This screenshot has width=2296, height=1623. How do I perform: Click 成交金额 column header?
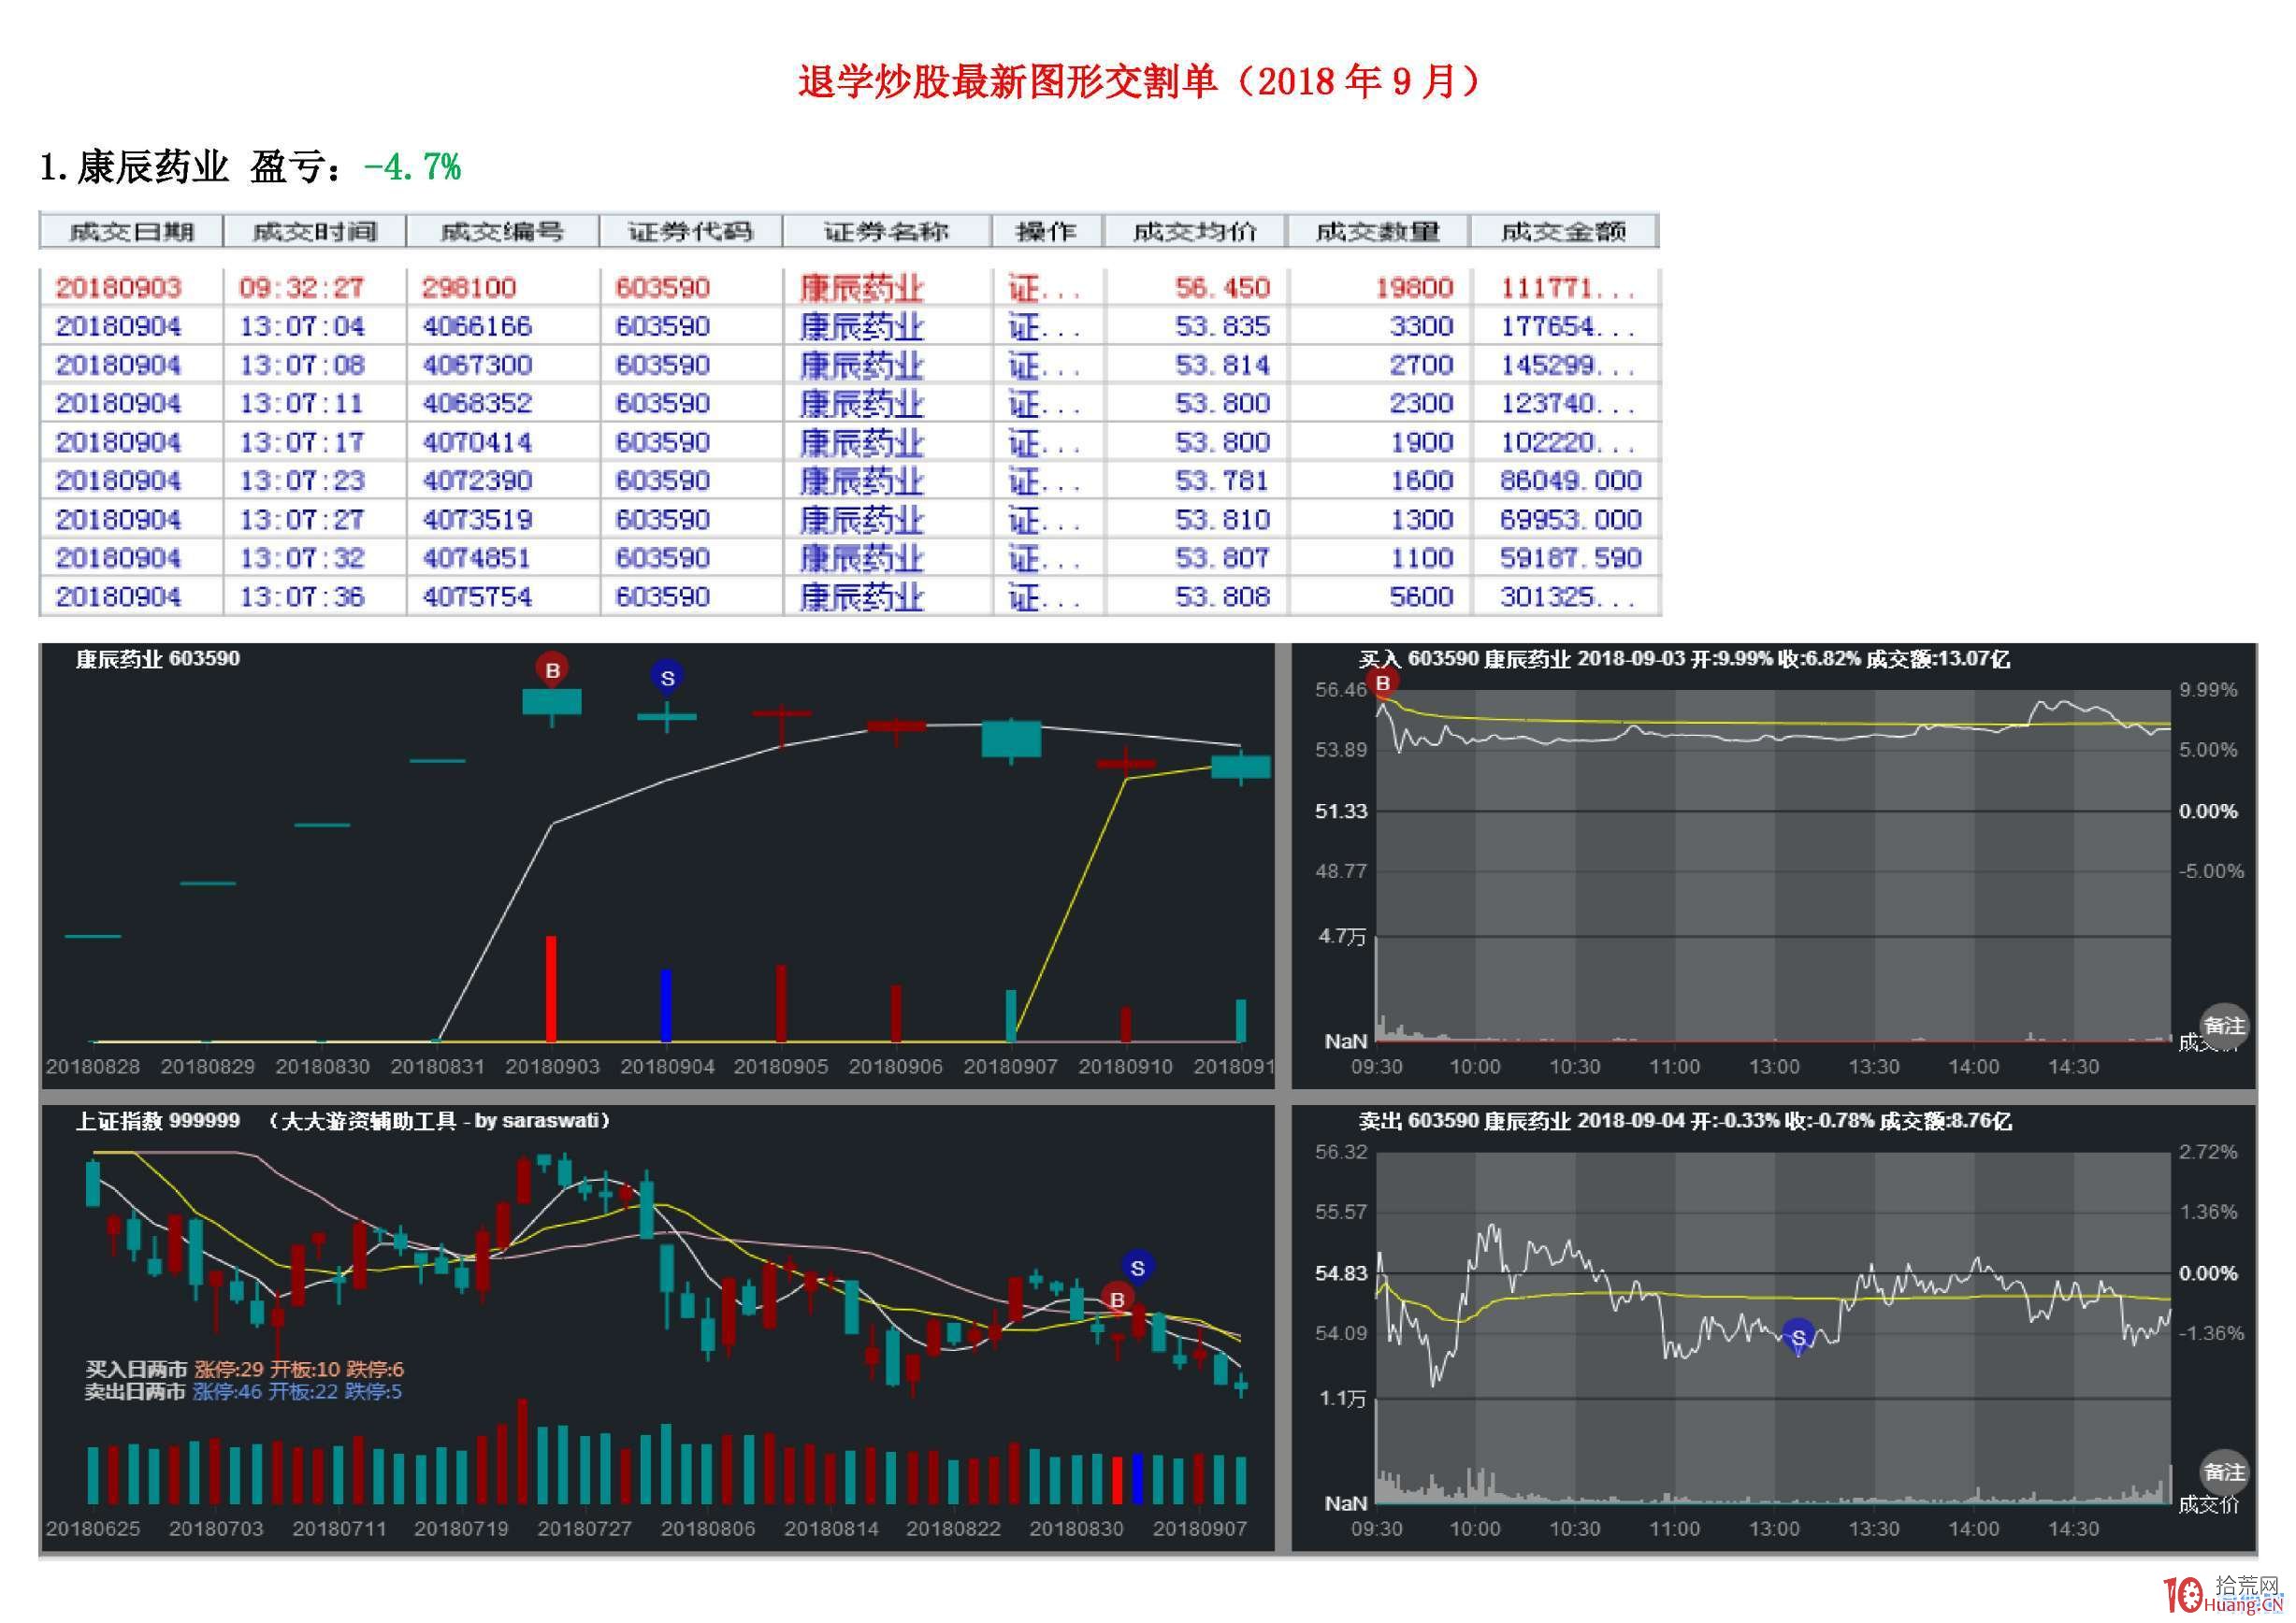[x=1564, y=232]
